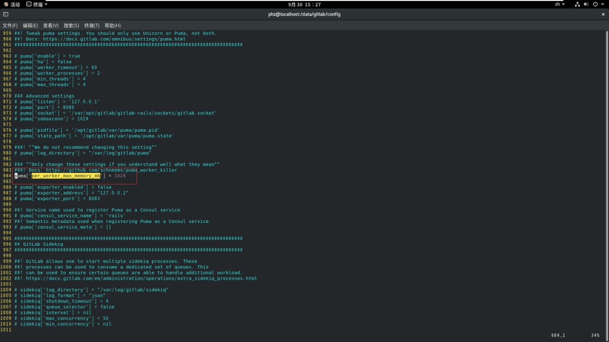Click the terminal window icon in title bar
The image size is (609, 342).
tap(6, 14)
